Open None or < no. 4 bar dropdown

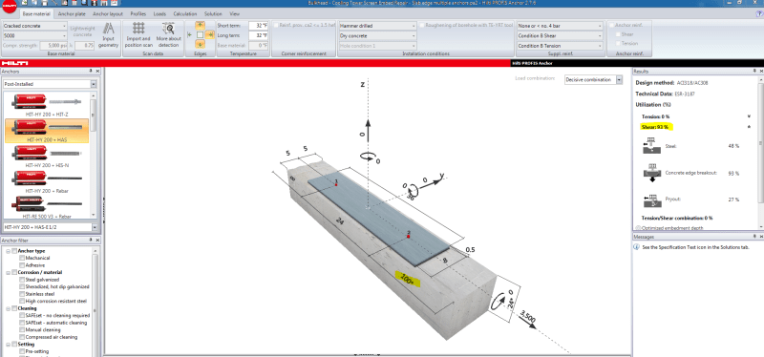[560, 26]
